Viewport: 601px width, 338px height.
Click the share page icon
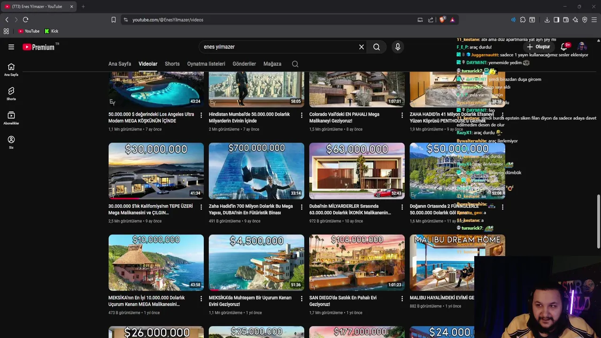pyautogui.click(x=431, y=20)
